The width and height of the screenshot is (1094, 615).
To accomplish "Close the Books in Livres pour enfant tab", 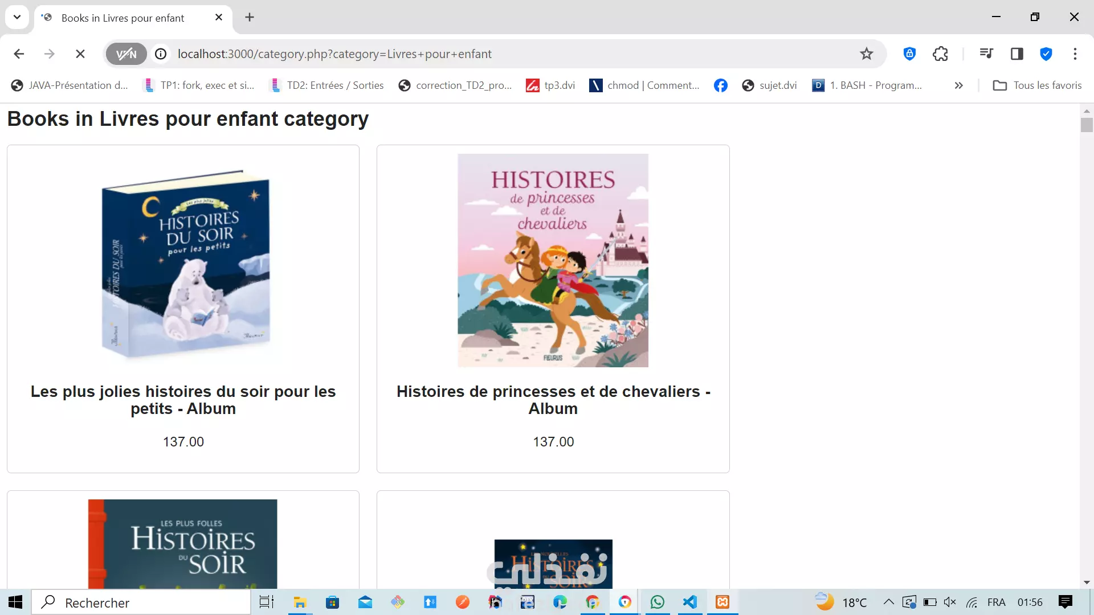I will coord(219,18).
